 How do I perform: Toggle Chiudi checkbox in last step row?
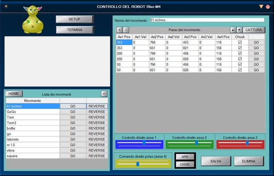pyautogui.click(x=240, y=70)
